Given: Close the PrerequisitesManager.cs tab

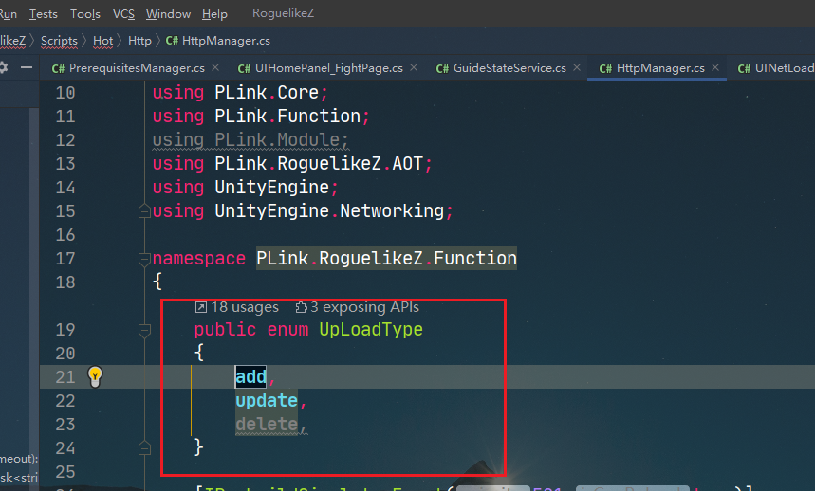Looking at the screenshot, I should [215, 68].
